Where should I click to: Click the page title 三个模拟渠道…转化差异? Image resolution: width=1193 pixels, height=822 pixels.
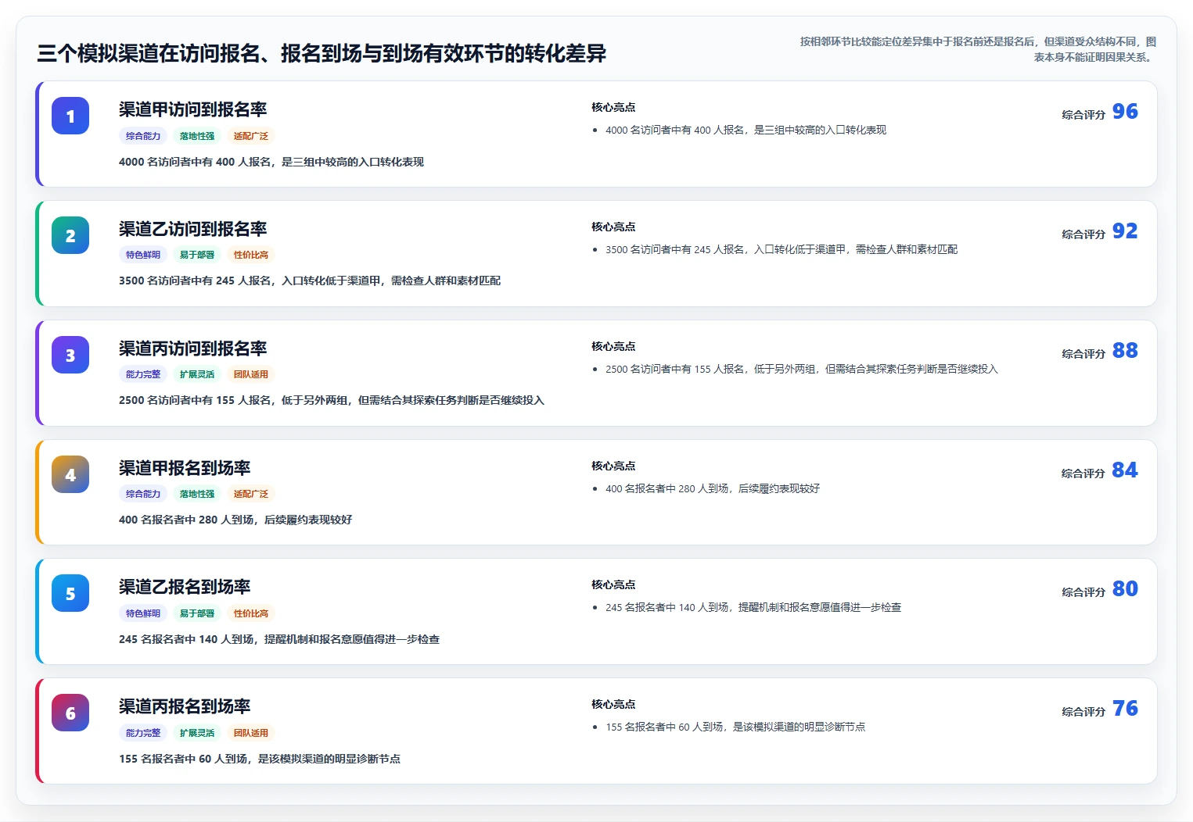point(322,53)
